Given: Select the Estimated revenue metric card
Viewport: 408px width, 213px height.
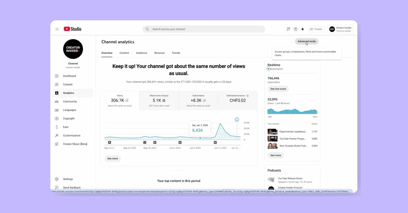Looking at the screenshot, I should [x=238, y=101].
